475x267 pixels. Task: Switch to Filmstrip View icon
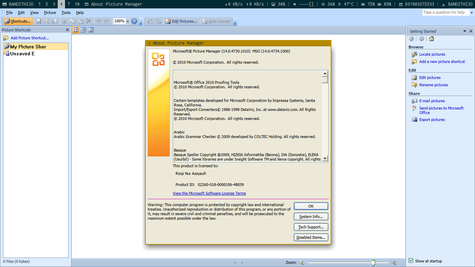pos(83,30)
